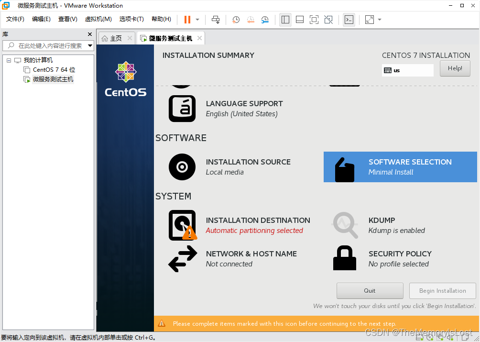Click the Kdump magnifier icon
This screenshot has height=342, width=480.
click(x=345, y=225)
